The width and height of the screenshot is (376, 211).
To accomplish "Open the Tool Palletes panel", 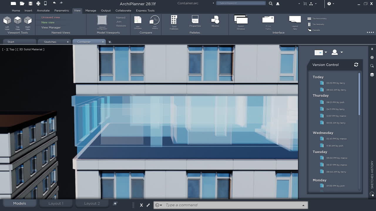I will pos(174,21).
